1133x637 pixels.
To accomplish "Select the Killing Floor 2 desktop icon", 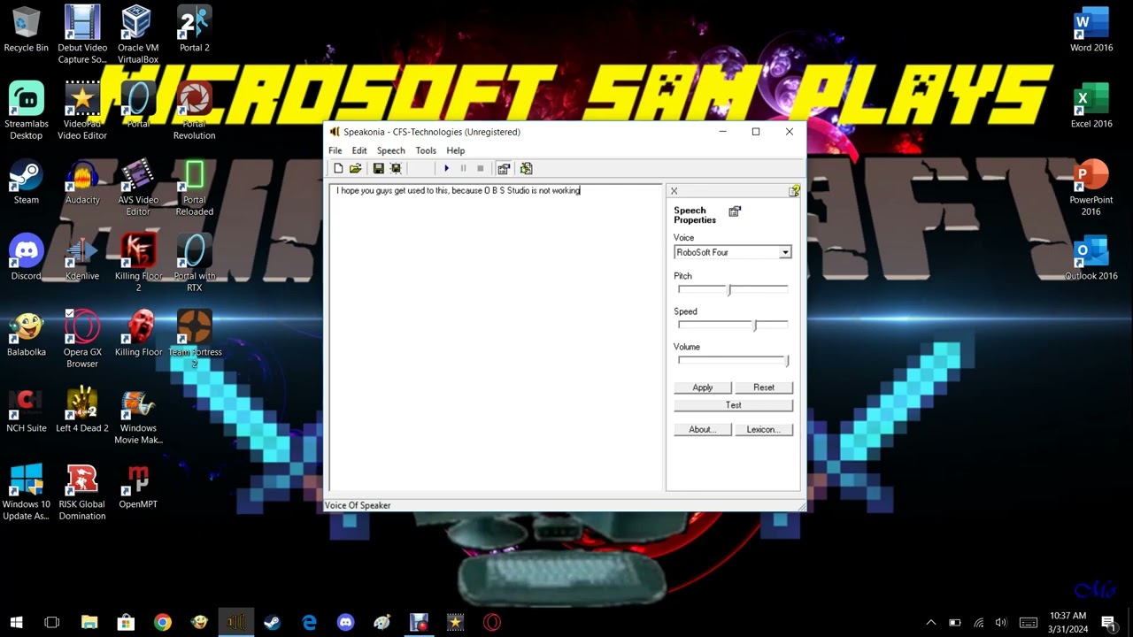I will 138,264.
